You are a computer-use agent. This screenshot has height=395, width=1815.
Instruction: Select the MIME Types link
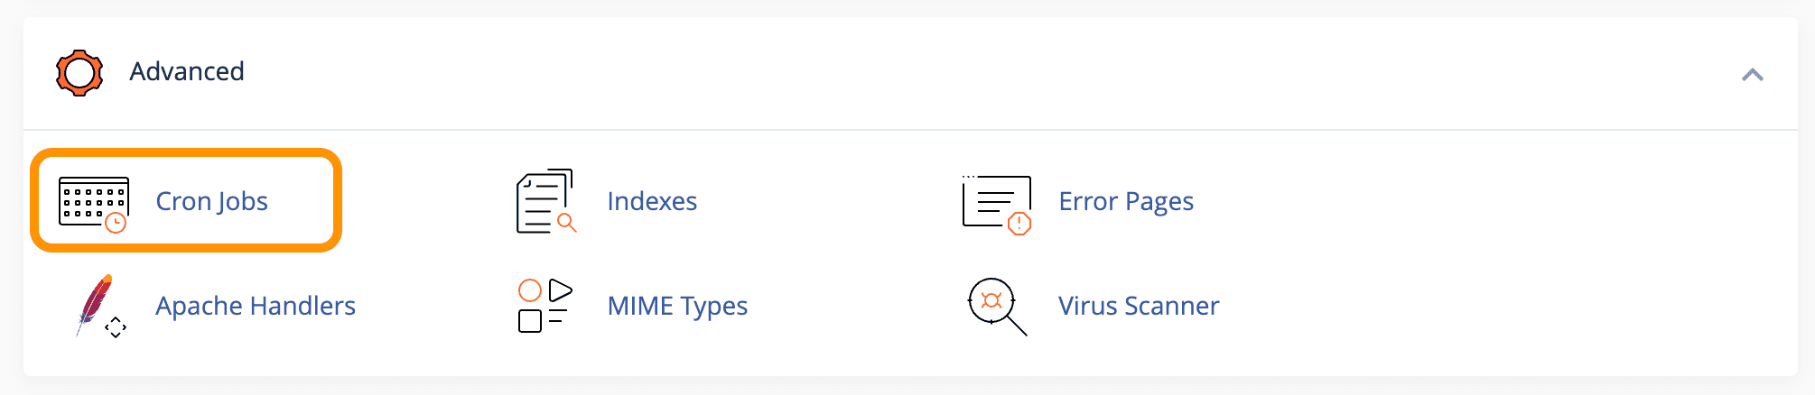tap(677, 306)
